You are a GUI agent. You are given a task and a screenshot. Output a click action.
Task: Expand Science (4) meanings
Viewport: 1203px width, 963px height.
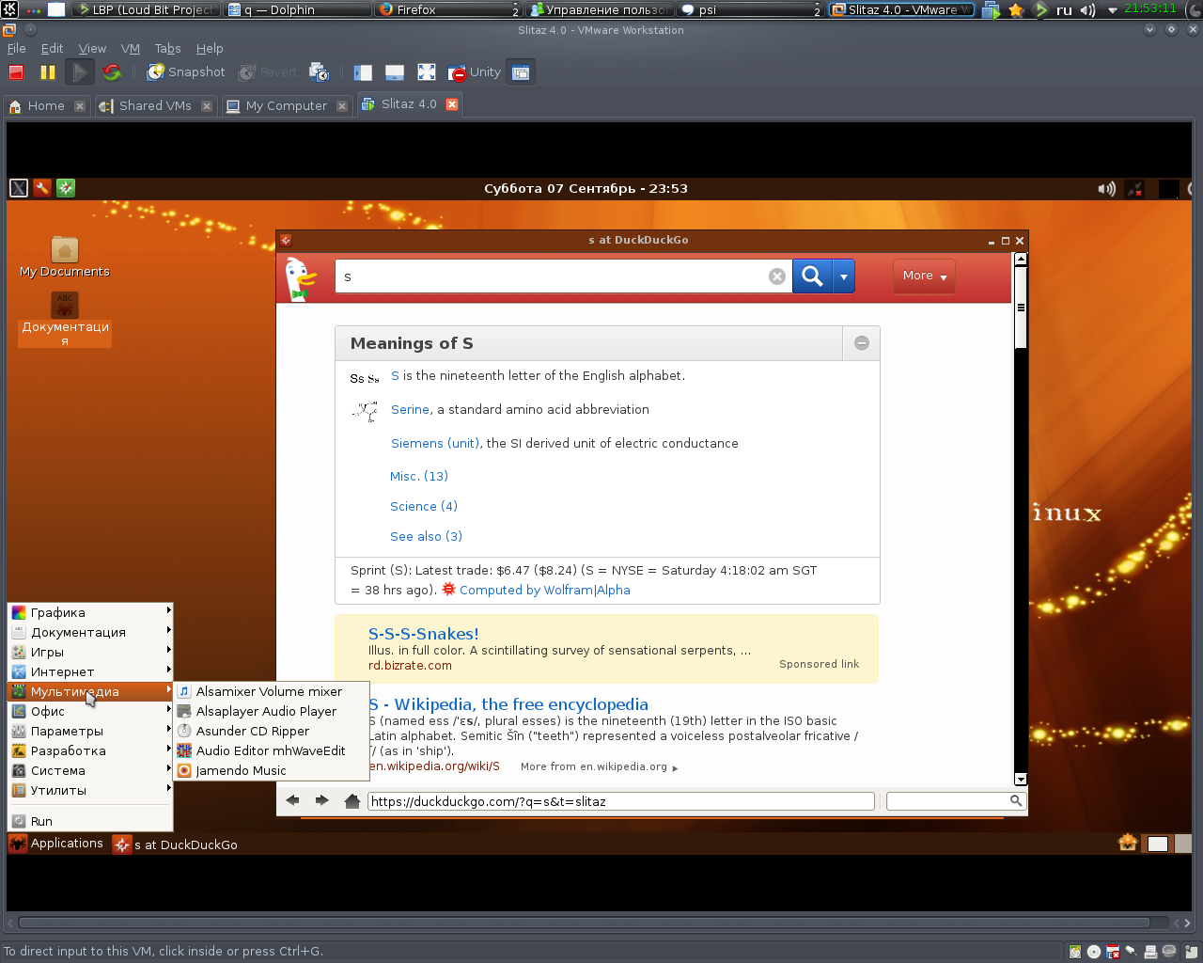coord(424,507)
